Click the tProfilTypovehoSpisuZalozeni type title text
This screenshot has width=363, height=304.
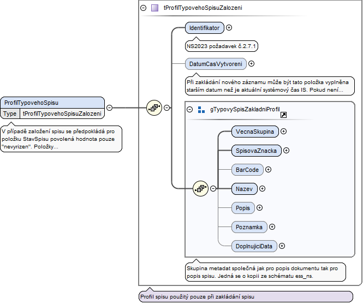pos(203,8)
